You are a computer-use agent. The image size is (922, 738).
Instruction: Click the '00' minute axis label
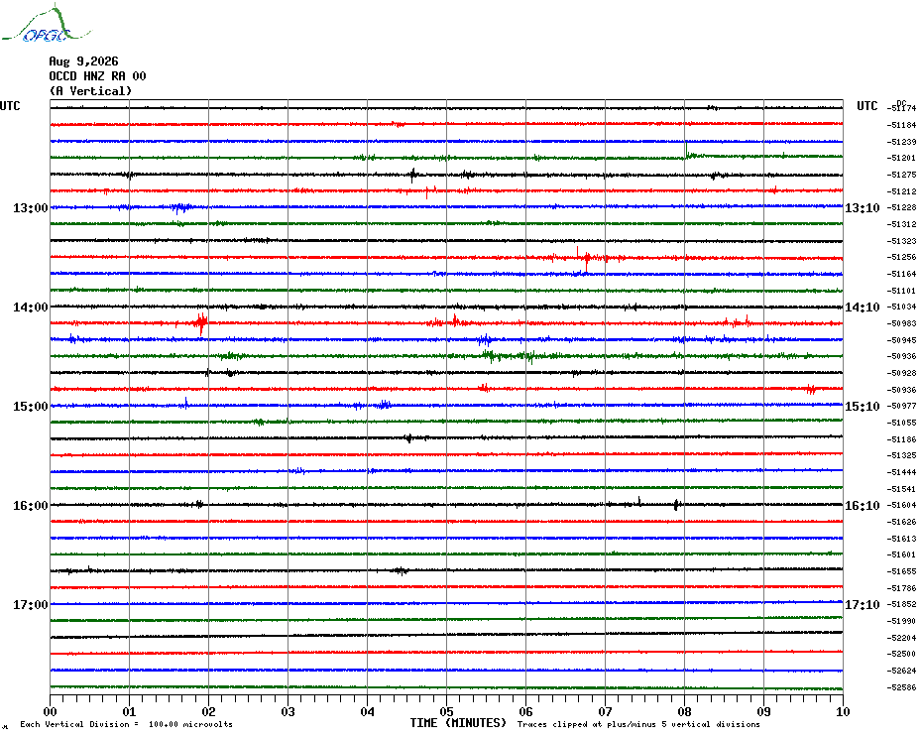coord(50,711)
